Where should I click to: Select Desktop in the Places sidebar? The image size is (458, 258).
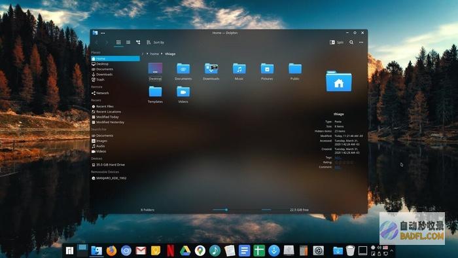pos(100,64)
